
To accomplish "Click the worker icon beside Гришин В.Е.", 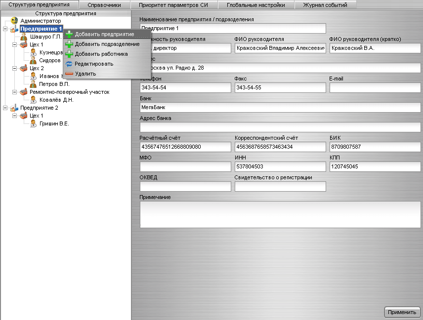I will (x=34, y=123).
